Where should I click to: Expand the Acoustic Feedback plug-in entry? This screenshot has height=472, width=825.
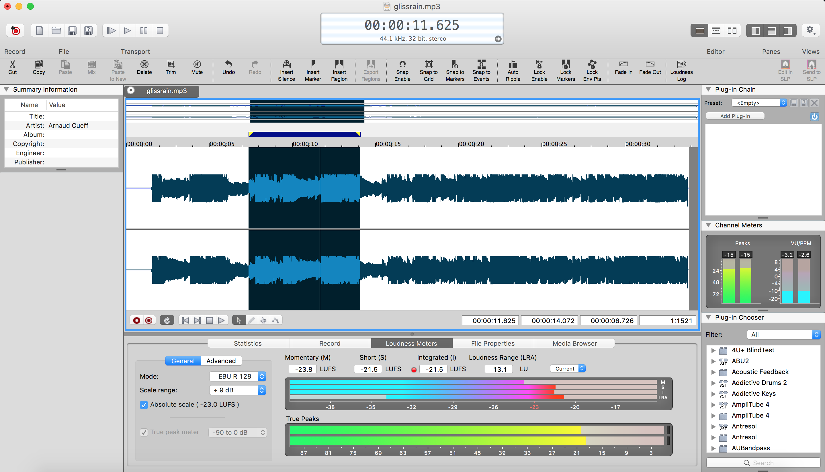pos(713,372)
